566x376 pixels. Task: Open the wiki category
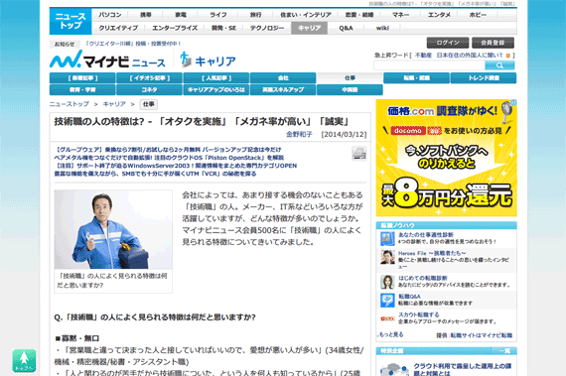click(x=382, y=28)
